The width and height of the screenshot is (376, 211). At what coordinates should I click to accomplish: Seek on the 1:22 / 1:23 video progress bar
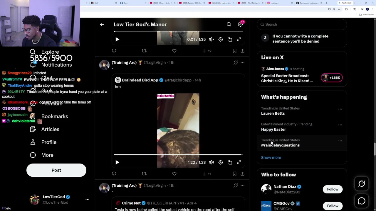(178, 154)
